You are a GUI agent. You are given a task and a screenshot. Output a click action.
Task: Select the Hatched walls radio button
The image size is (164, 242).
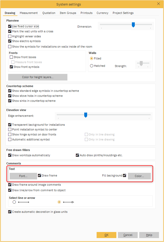pos(92,66)
